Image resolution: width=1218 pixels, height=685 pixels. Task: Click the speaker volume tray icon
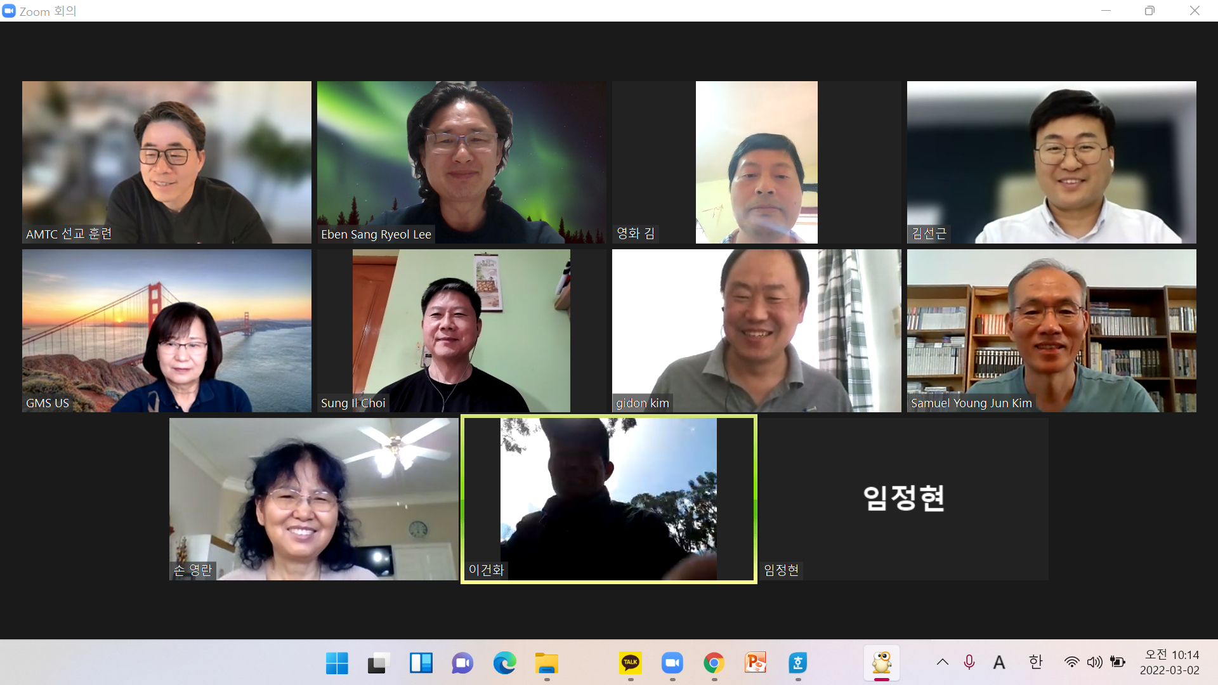(x=1094, y=662)
